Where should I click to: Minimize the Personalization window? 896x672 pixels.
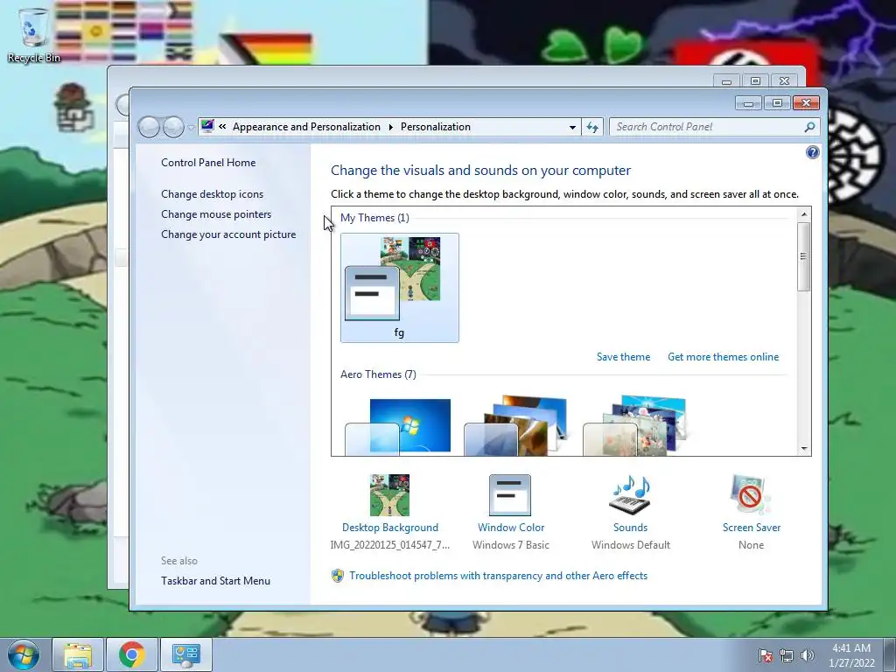click(x=748, y=103)
